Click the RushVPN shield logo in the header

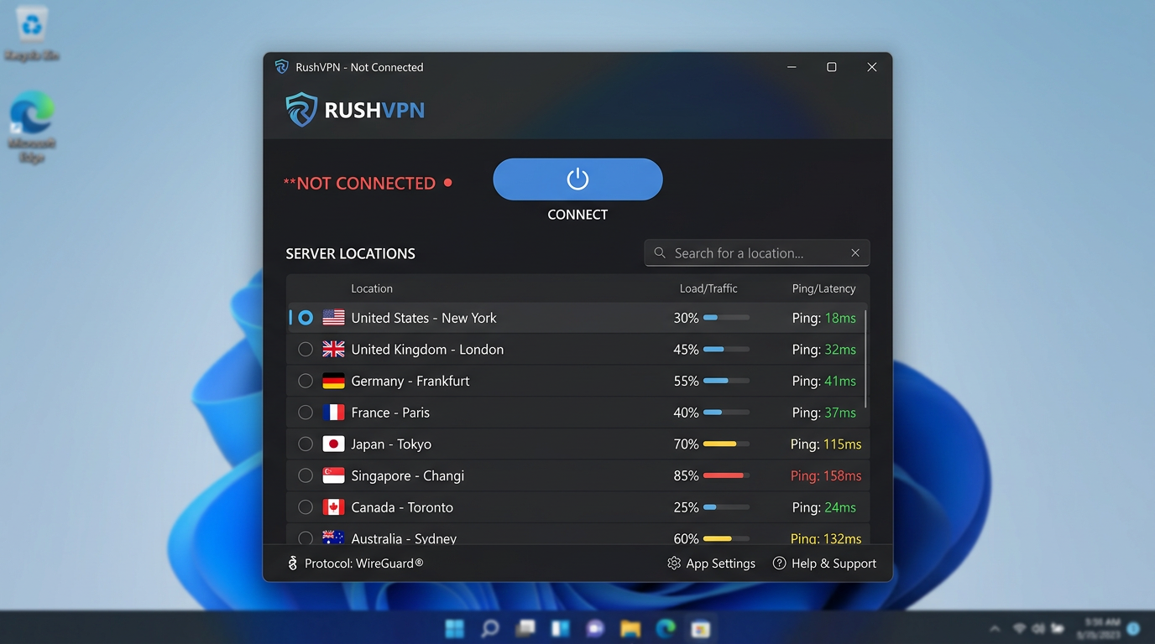(x=301, y=110)
